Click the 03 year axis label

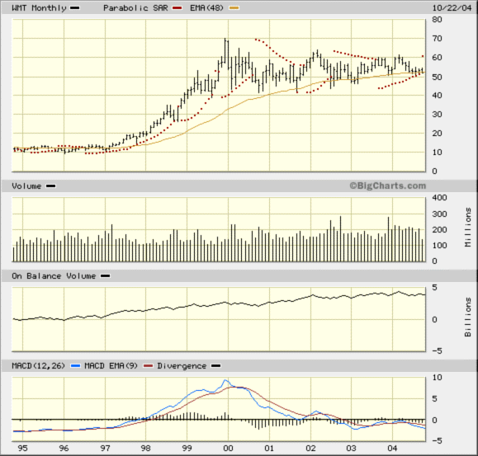[351, 449]
